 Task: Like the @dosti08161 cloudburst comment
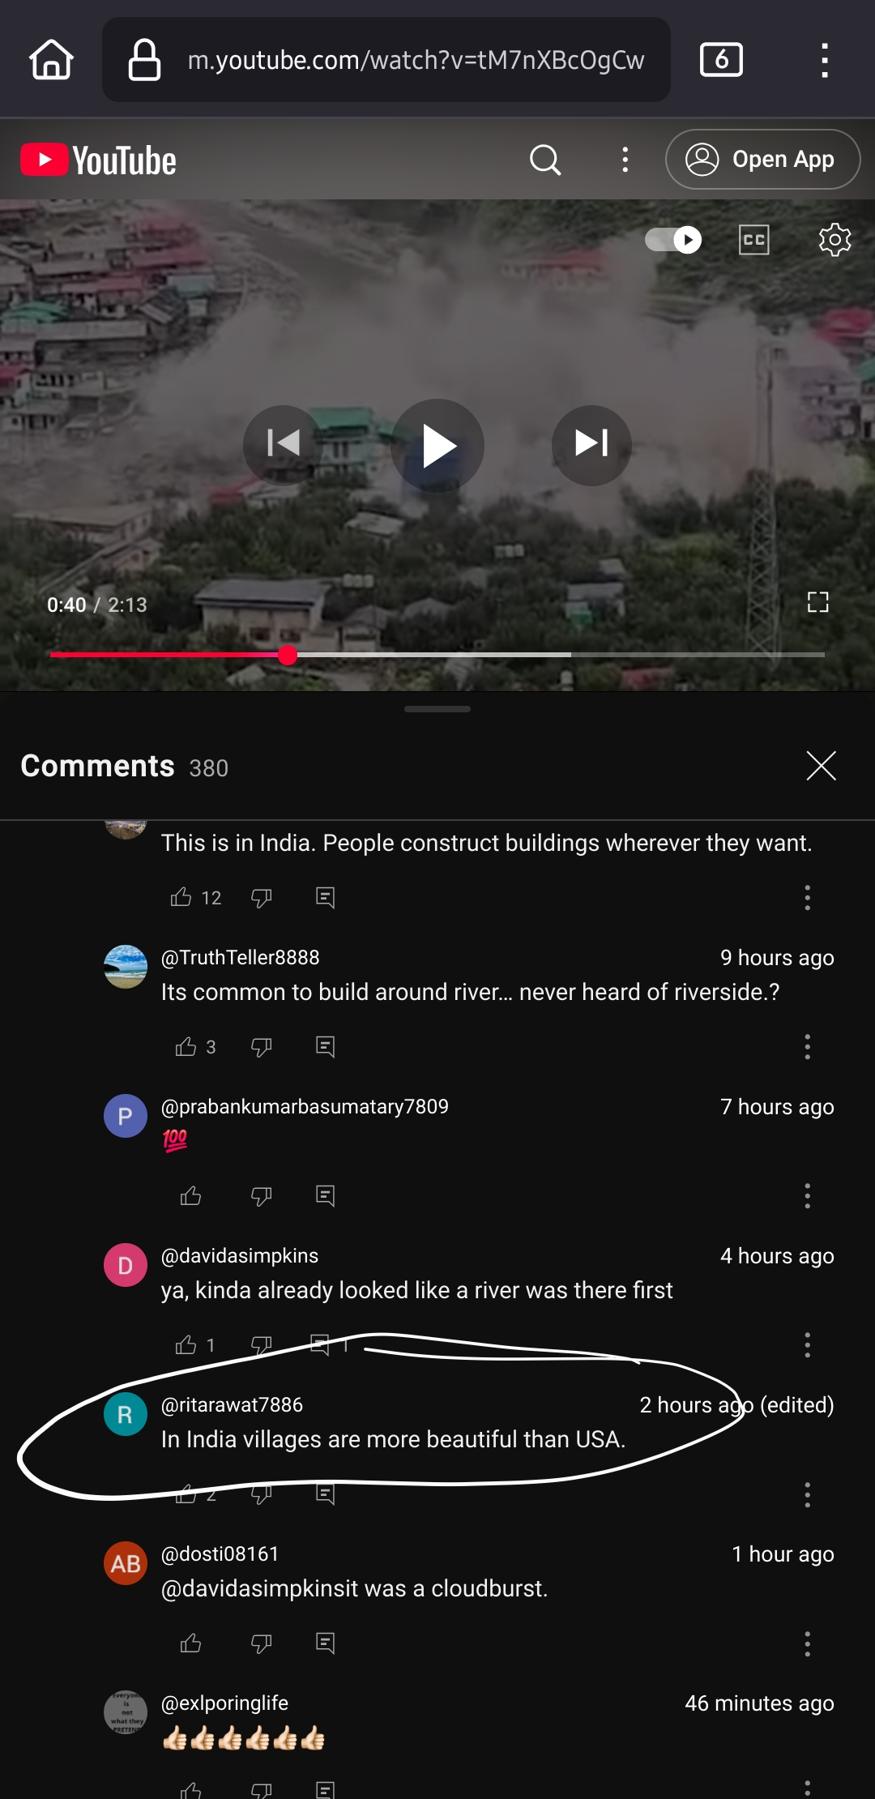[x=190, y=1643]
